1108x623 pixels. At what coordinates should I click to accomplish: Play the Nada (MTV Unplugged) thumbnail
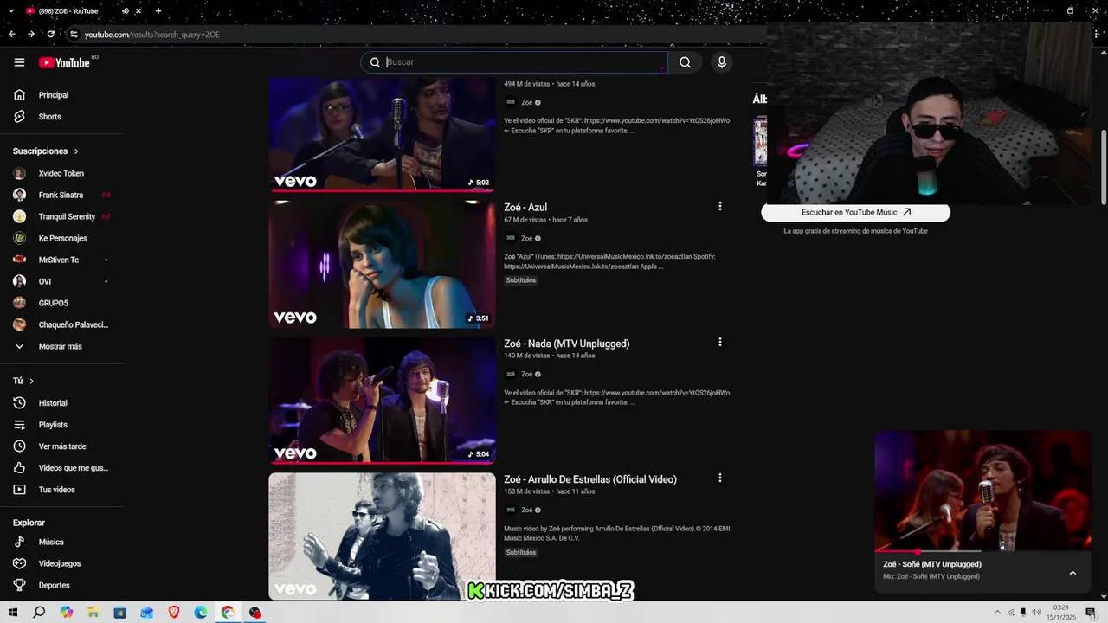(382, 400)
